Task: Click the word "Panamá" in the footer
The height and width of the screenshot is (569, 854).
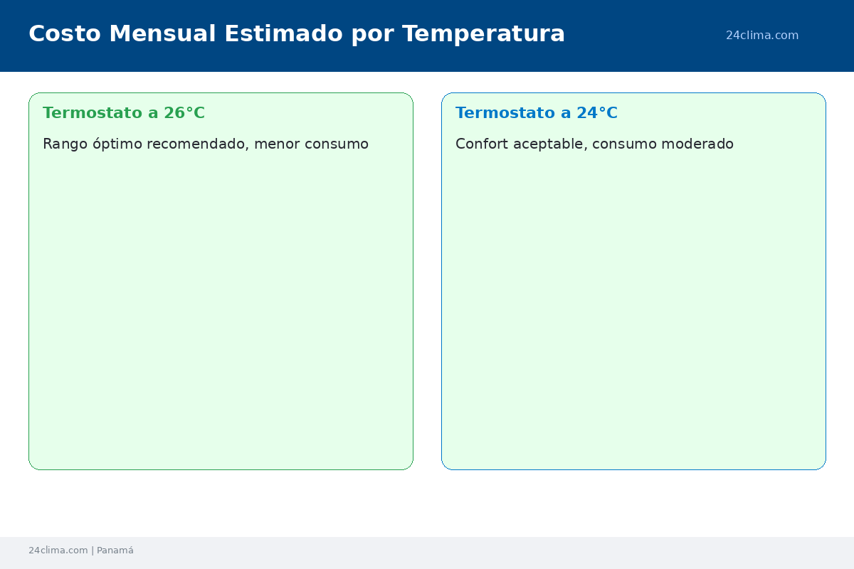Action: (x=115, y=551)
